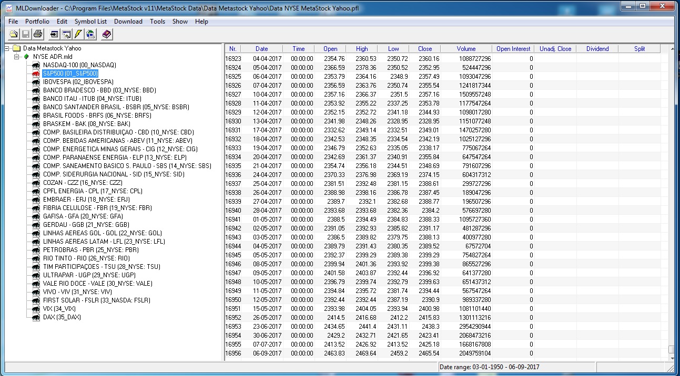This screenshot has width=680, height=376.
Task: Select IBOVESPA in the symbol tree
Action: 78,82
